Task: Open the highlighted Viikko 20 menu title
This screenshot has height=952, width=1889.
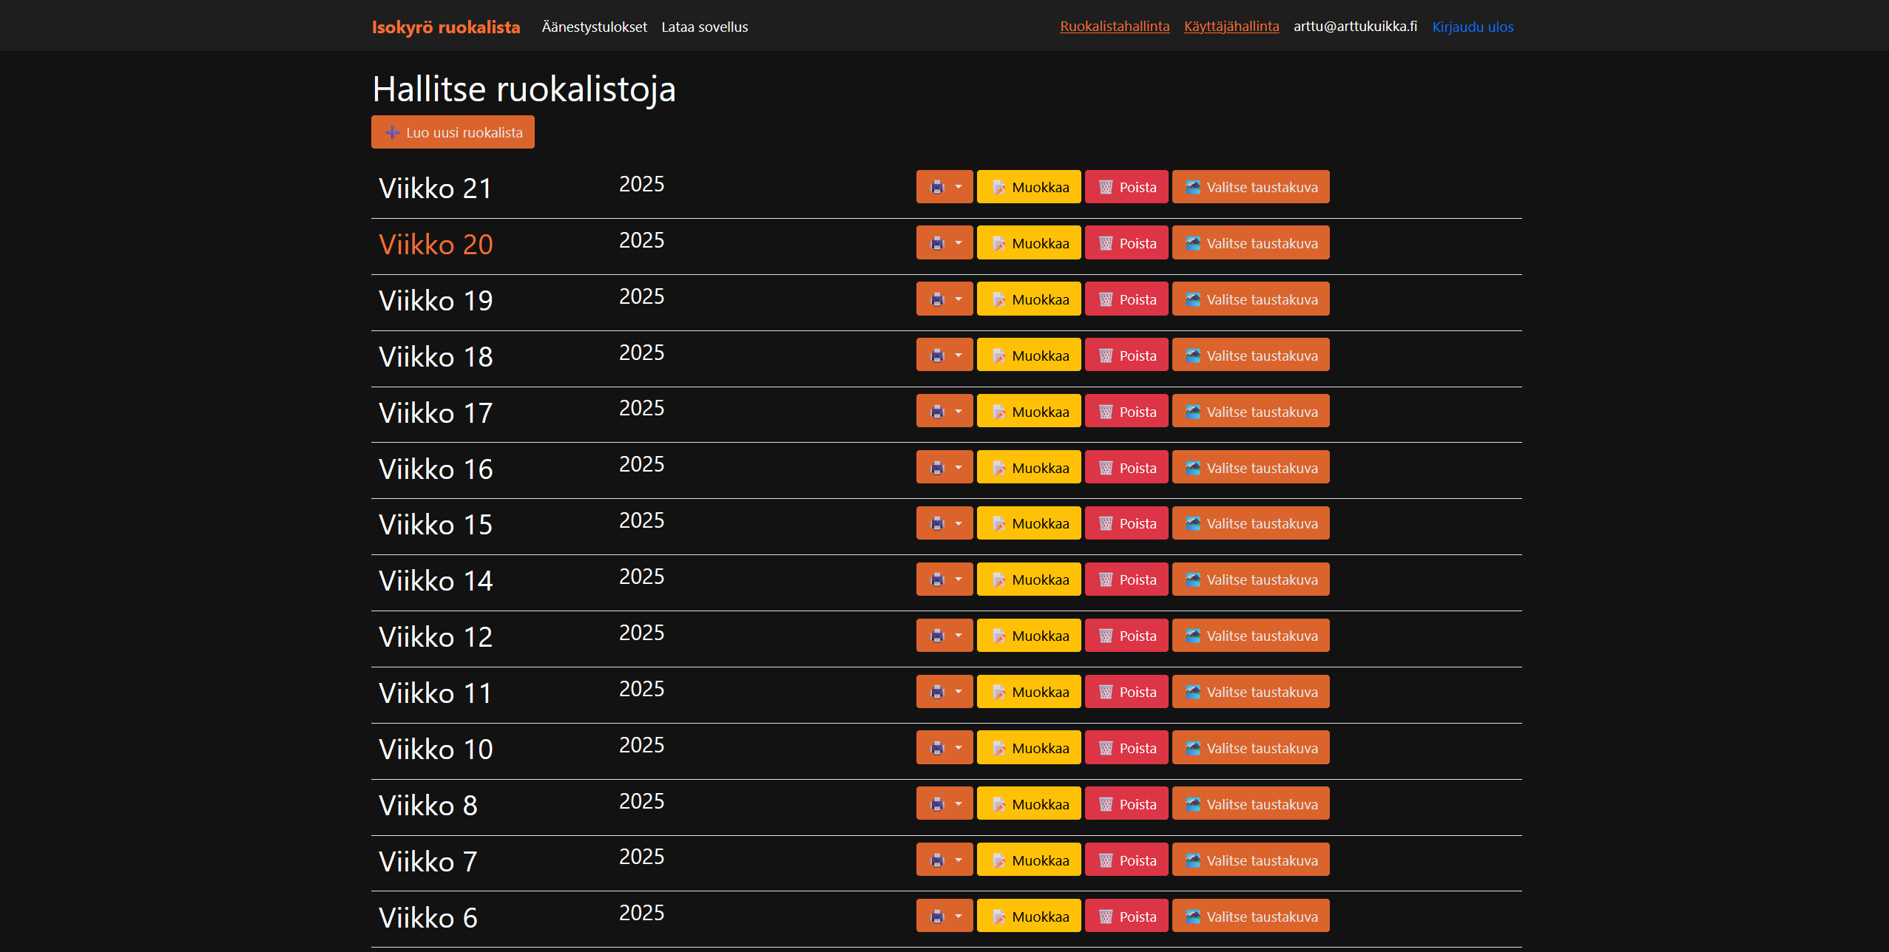Action: point(436,245)
